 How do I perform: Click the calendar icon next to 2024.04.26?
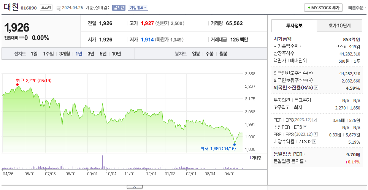59,8
